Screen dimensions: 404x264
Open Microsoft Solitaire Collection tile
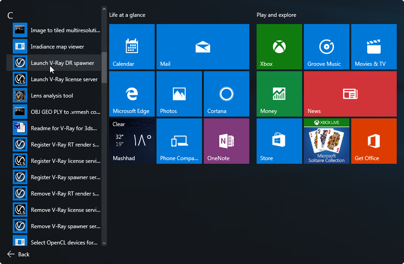[327, 141]
